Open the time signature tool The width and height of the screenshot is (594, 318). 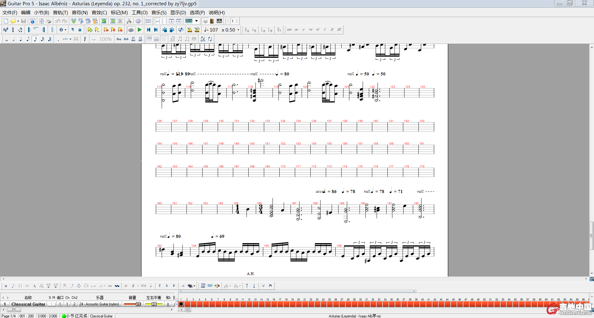coord(13,30)
